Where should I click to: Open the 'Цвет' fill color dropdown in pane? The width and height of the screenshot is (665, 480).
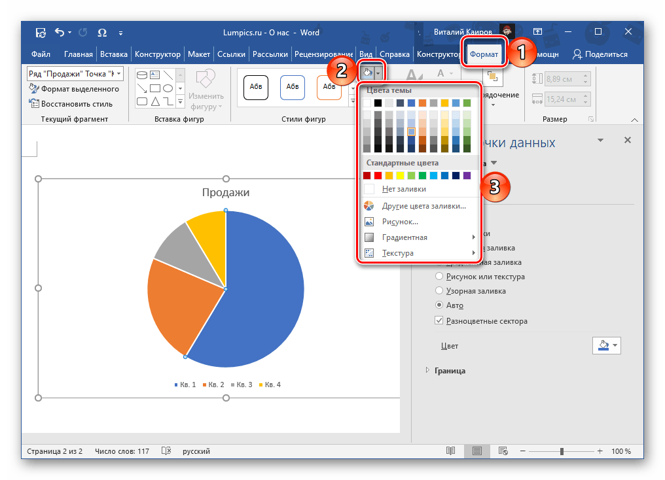point(607,346)
